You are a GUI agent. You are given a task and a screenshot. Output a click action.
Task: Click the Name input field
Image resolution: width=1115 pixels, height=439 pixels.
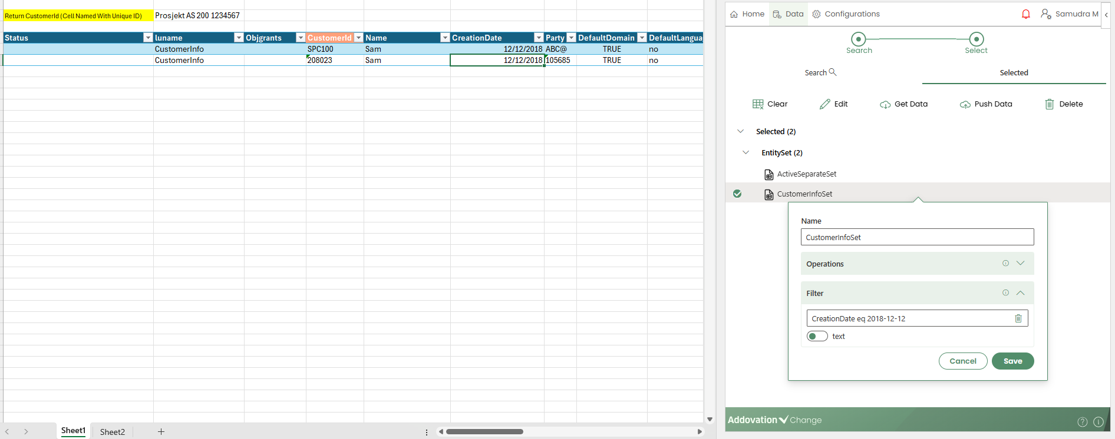pos(916,237)
